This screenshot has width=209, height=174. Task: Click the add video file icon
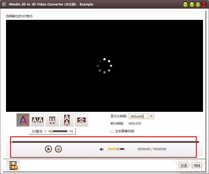point(13,165)
